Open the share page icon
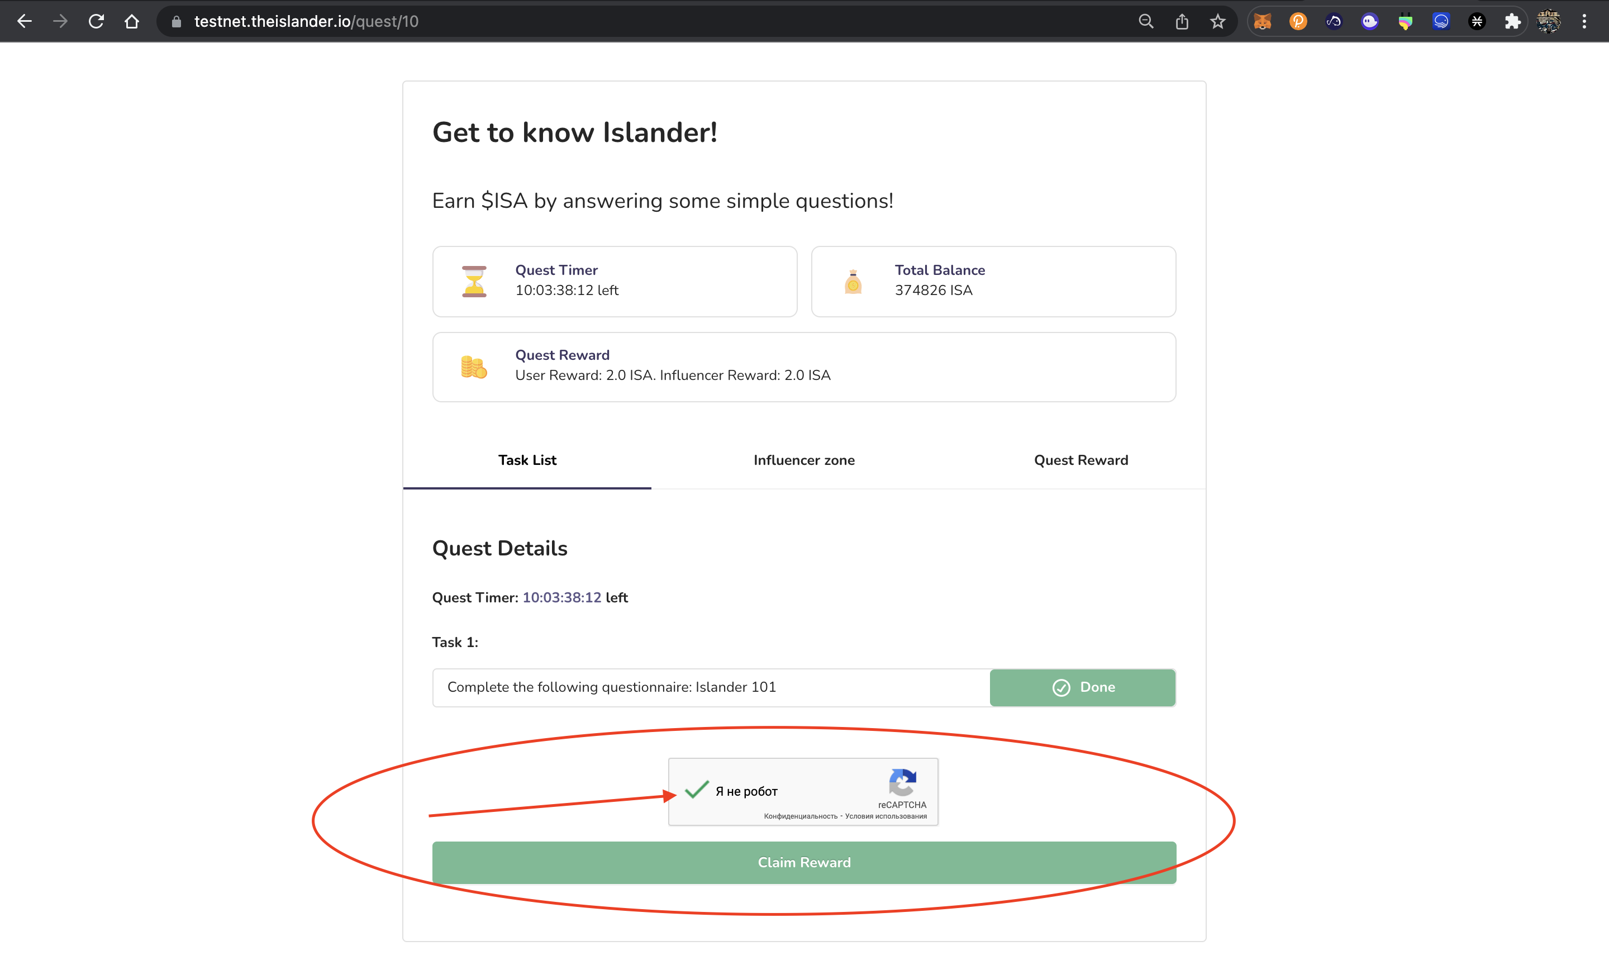The width and height of the screenshot is (1609, 960). (1182, 21)
